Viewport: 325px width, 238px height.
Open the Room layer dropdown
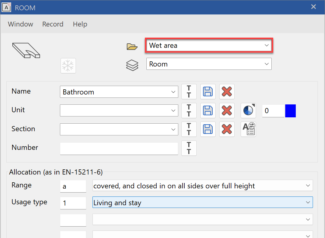coord(266,64)
